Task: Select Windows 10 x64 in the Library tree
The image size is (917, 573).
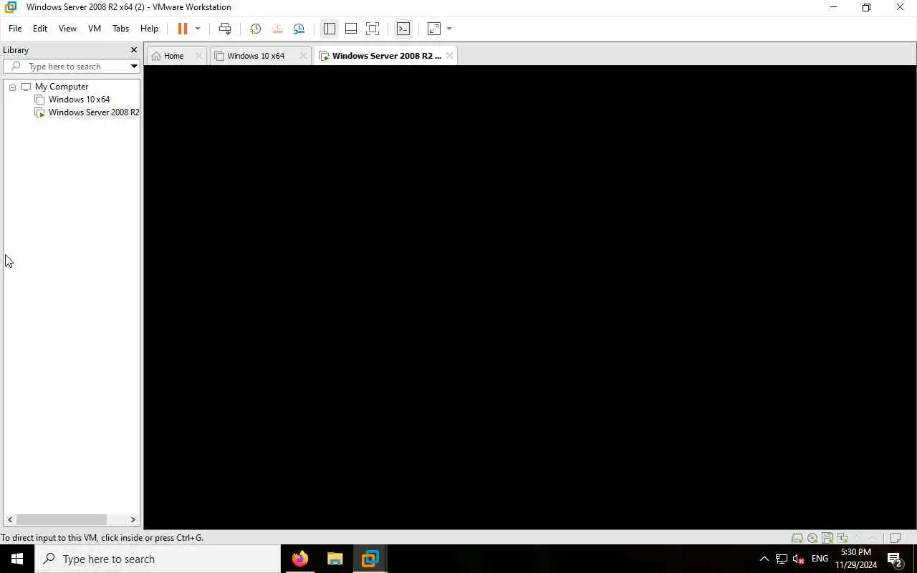Action: (79, 100)
